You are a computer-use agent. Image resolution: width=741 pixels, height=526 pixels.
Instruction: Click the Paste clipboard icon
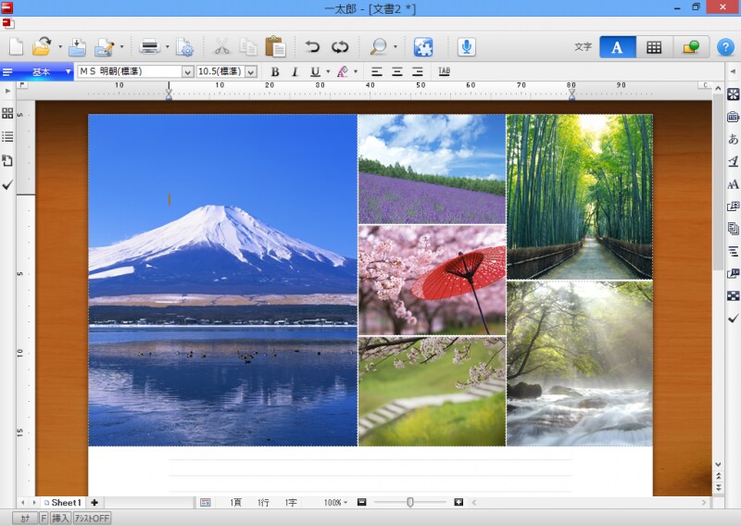tap(275, 47)
